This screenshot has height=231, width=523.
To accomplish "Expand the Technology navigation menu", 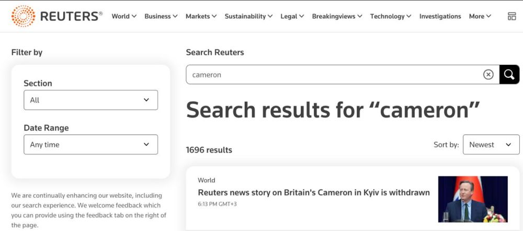I will (x=391, y=16).
